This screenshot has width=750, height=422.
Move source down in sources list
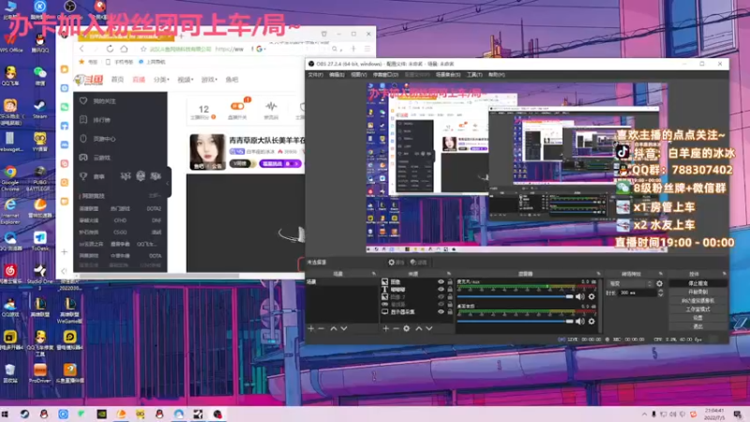pos(429,329)
